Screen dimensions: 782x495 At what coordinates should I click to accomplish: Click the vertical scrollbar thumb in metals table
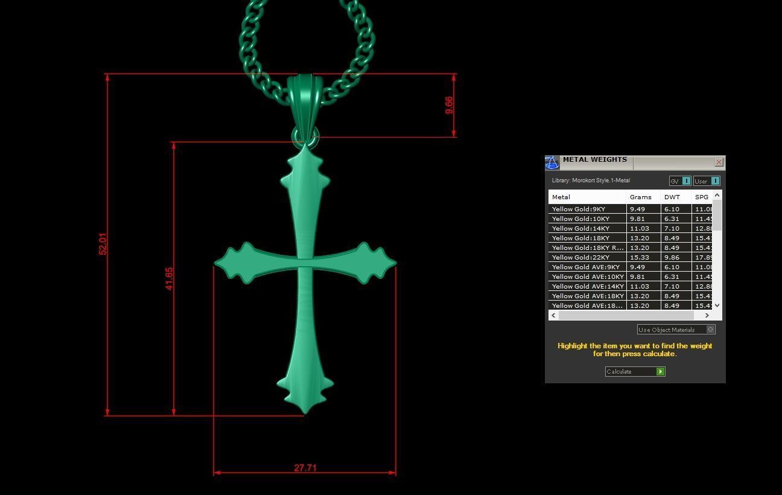717,214
